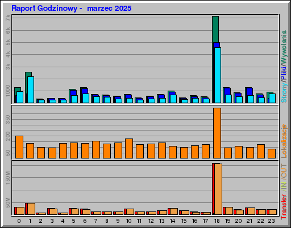This screenshot has height=228, width=291.
Task: Click the hour label 8 on x-axis
Action: click(107, 221)
